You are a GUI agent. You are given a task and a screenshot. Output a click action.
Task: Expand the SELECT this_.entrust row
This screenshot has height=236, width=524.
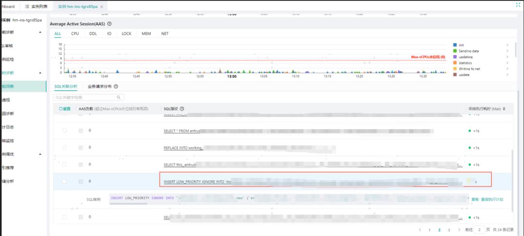click(81, 164)
